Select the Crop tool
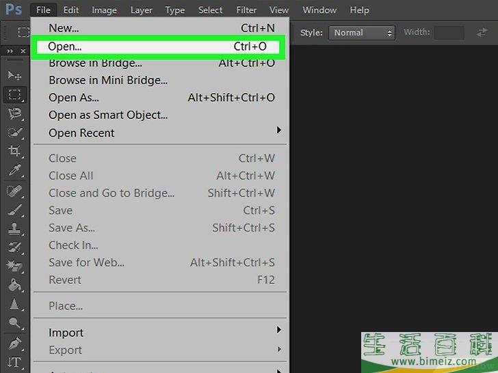Viewport: 498px width, 373px height. [14, 151]
